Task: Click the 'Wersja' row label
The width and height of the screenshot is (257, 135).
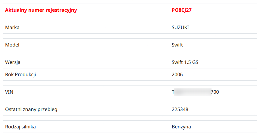Action: coord(13,62)
